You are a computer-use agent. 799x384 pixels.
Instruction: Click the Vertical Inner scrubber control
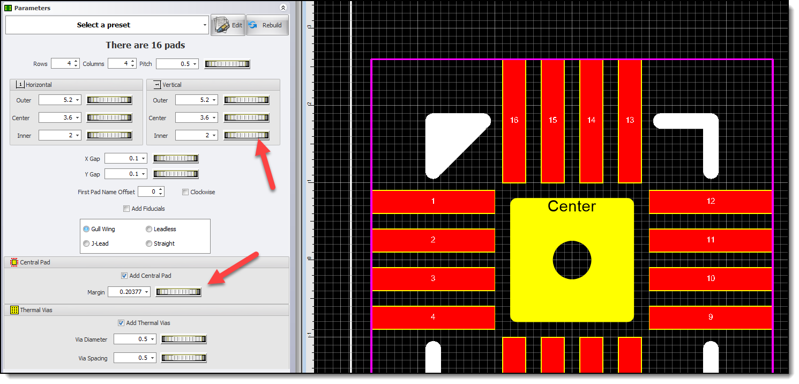[x=247, y=135]
